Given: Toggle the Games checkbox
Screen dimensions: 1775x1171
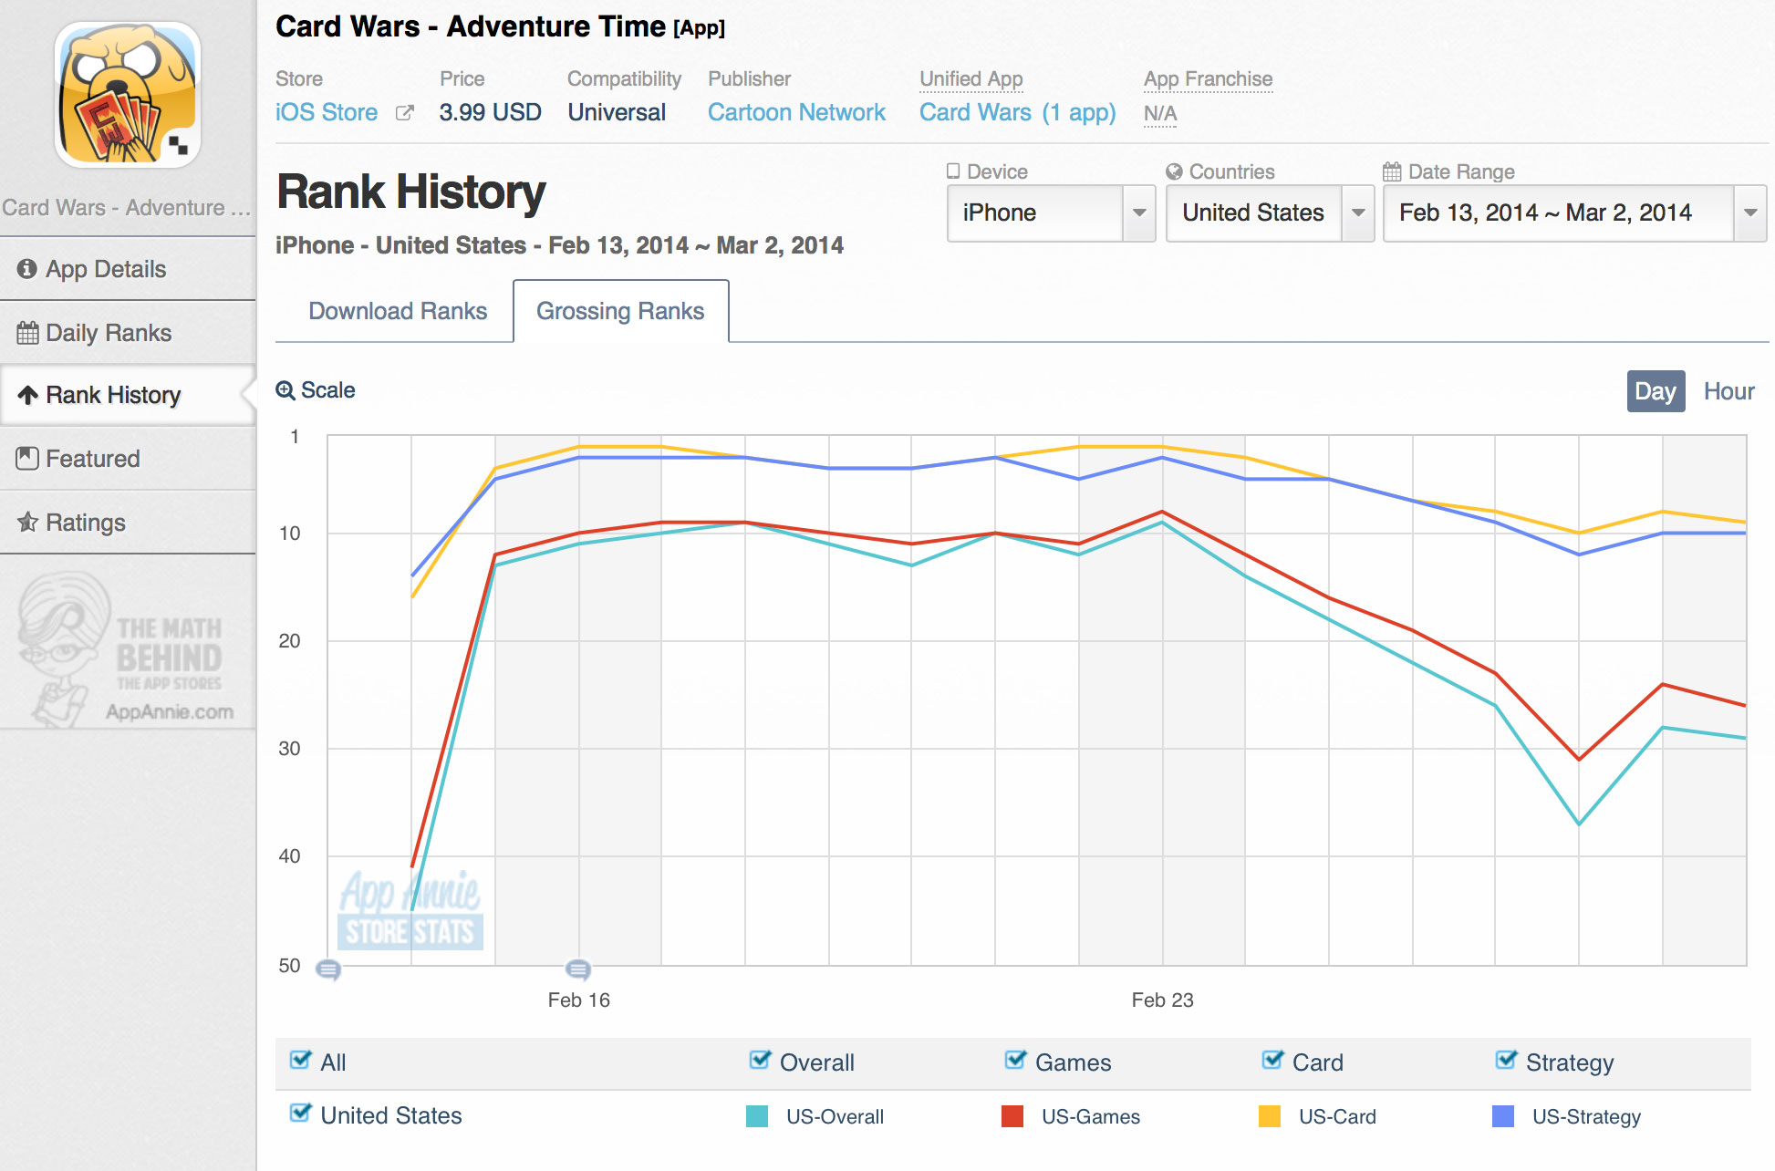Looking at the screenshot, I should [1015, 1060].
